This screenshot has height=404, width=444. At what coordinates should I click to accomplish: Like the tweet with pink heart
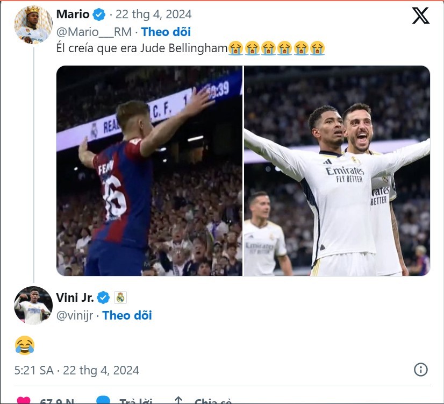point(24,400)
